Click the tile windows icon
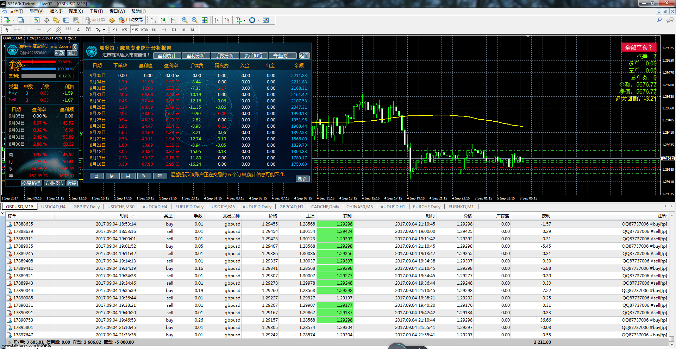Screen dimensions: 676x349 [x=205, y=20]
